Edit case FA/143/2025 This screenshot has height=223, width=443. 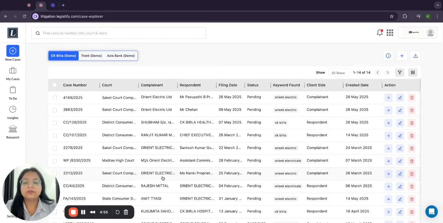400,199
